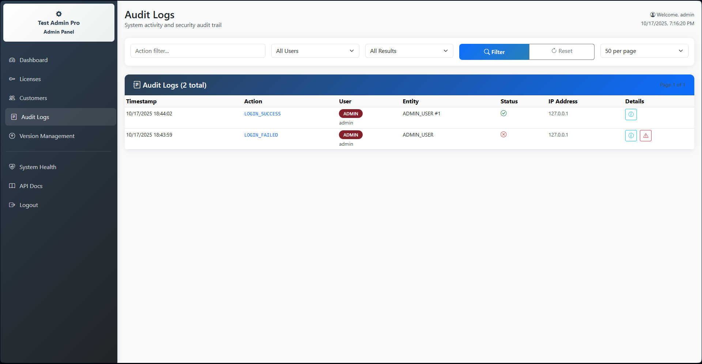Viewport: 702px width, 364px height.
Task: Open the Licenses page
Action: [x=30, y=79]
